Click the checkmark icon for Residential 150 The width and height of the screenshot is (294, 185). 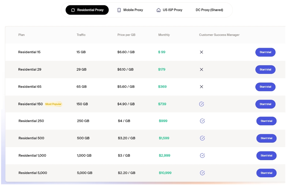point(201,104)
